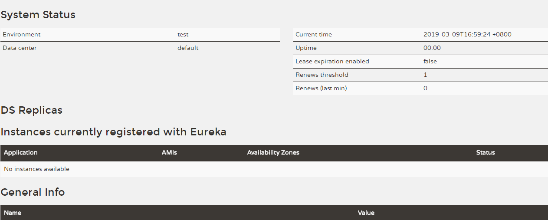Click the Availability Zones column header
The height and width of the screenshot is (220, 548).
pos(273,153)
